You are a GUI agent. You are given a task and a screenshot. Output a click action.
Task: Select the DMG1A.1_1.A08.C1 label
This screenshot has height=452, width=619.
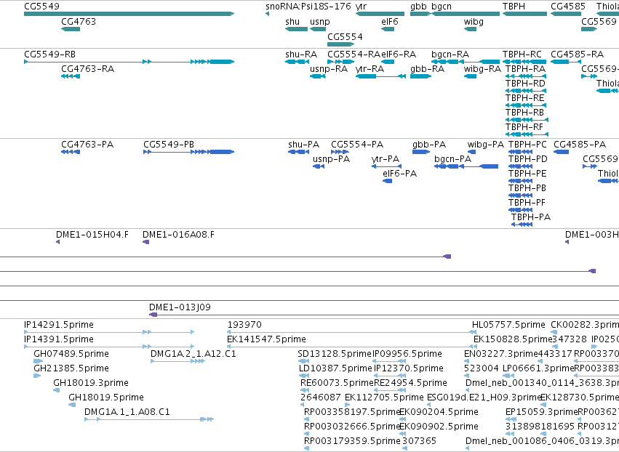[x=127, y=412]
